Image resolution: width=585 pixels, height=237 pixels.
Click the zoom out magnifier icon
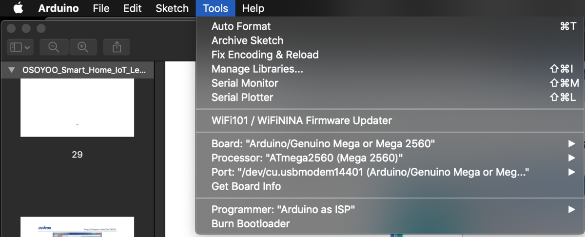54,47
